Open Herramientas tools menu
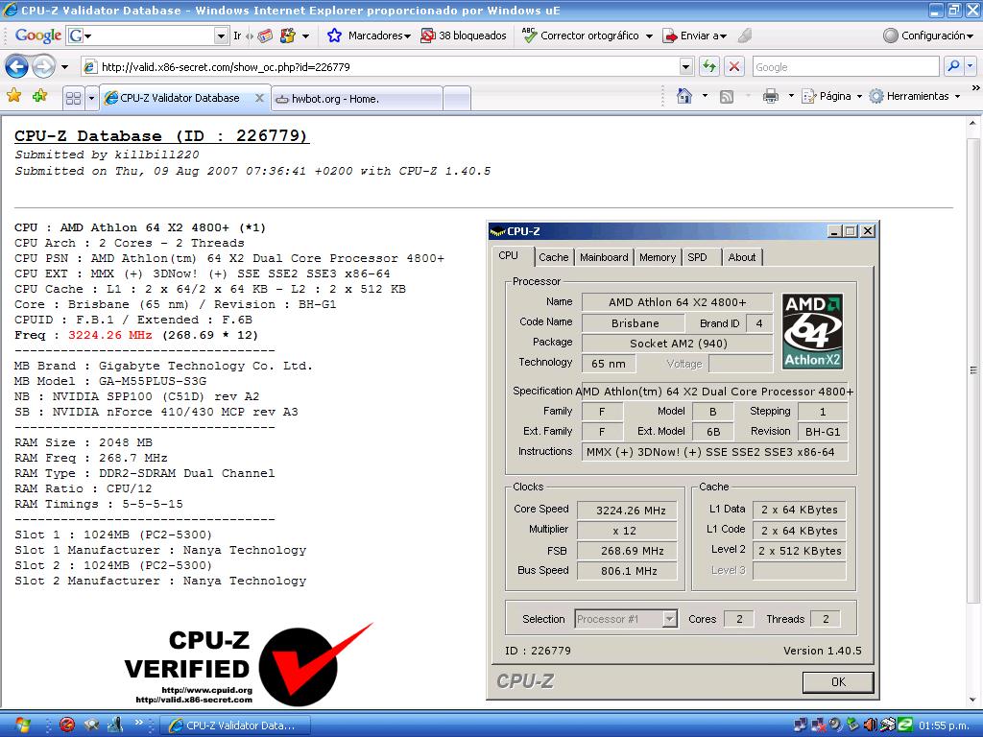The width and height of the screenshot is (983, 737). (915, 96)
